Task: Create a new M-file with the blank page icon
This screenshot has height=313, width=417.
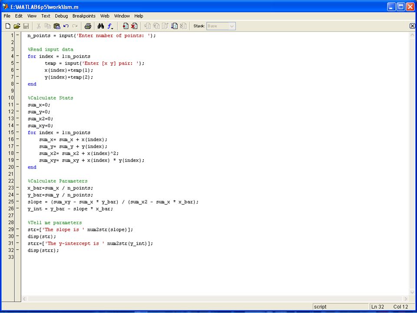Action: click(x=8, y=26)
